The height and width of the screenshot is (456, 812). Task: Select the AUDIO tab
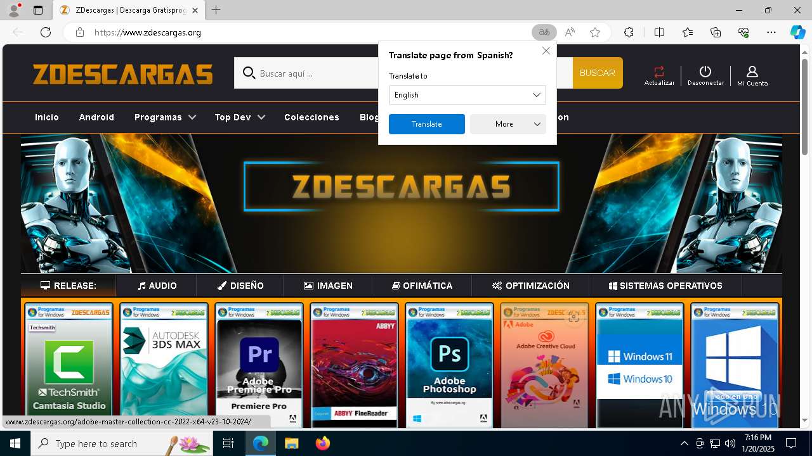pyautogui.click(x=157, y=286)
